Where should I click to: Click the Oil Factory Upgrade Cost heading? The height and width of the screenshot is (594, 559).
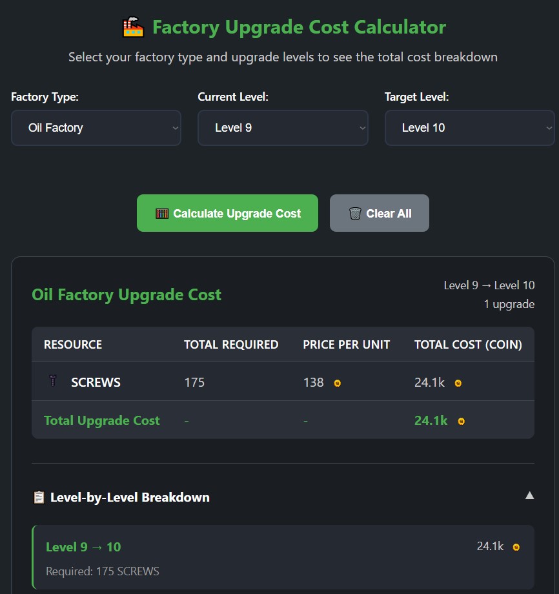127,294
